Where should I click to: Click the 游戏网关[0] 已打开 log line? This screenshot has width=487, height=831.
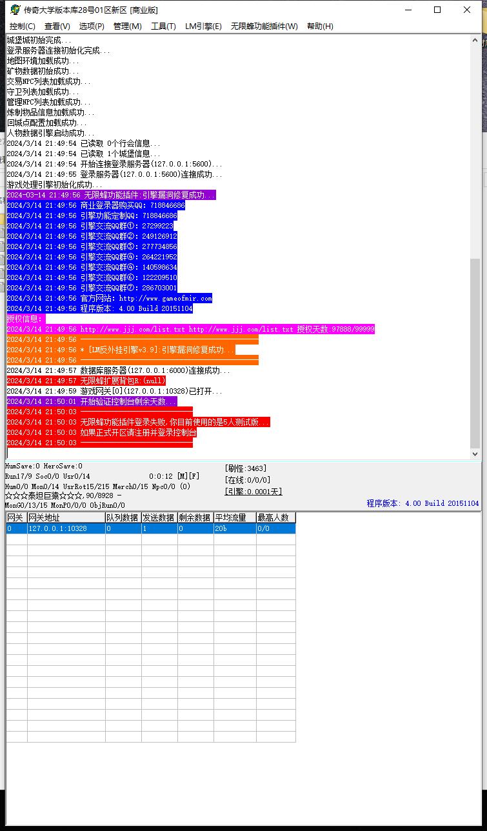pos(115,391)
